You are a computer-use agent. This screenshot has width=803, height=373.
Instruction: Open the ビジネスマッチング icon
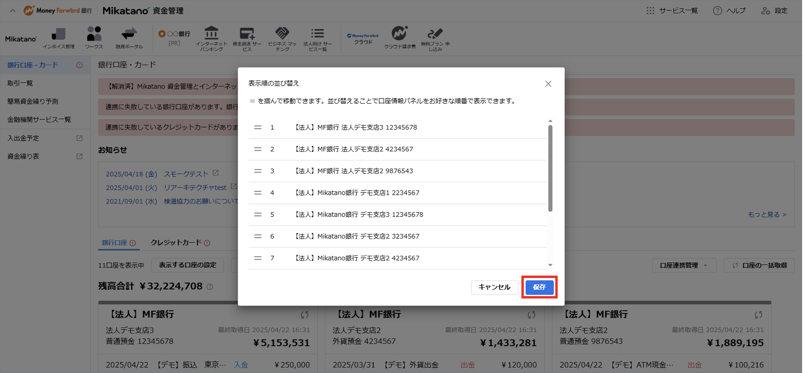(282, 39)
